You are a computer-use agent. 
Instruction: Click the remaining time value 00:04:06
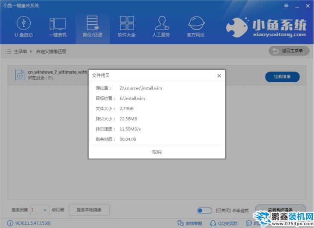pos(128,139)
